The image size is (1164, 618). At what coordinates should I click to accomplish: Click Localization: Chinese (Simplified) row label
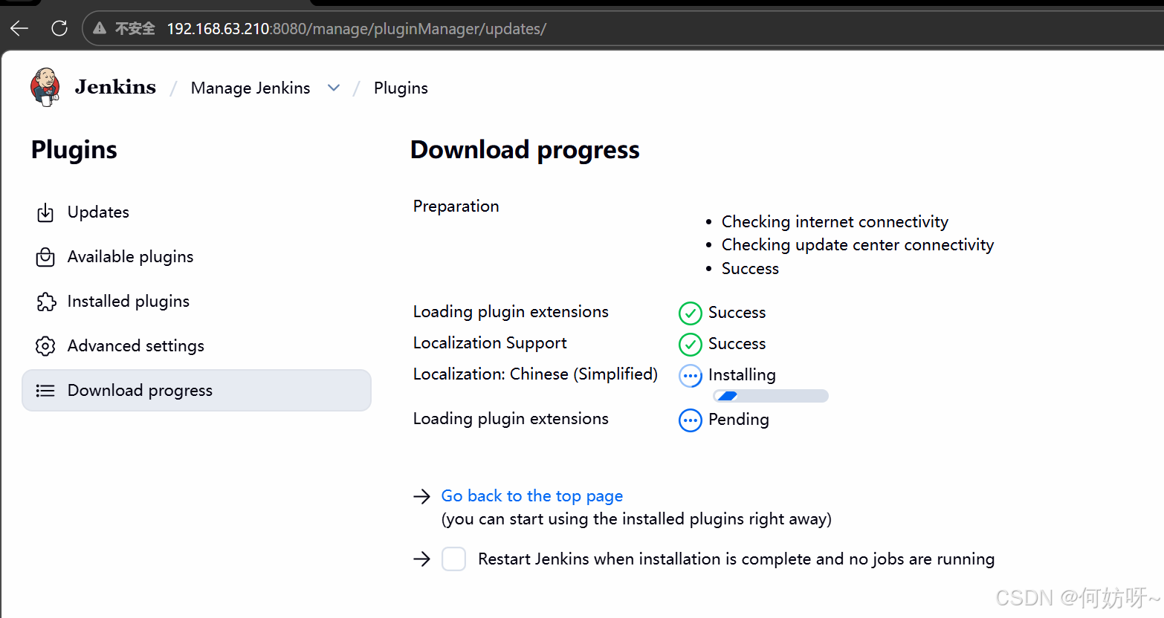535,374
